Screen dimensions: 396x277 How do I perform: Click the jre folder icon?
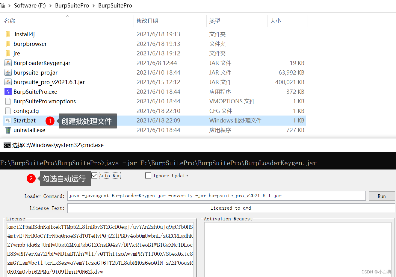8,53
